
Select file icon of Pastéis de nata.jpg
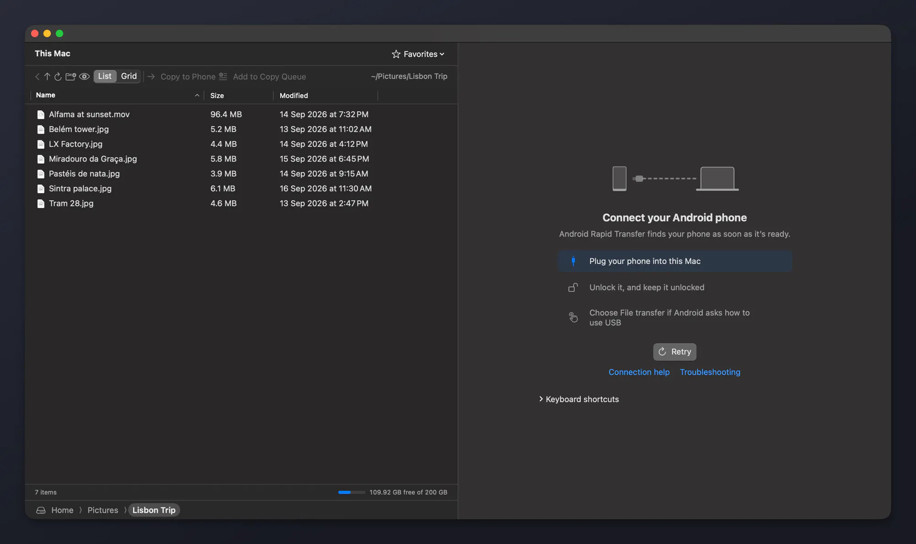(41, 174)
